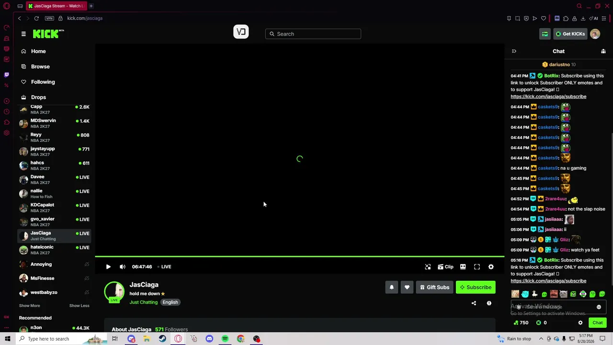
Task: Open the leaderboard icon next to Get KICKs
Action: click(545, 34)
